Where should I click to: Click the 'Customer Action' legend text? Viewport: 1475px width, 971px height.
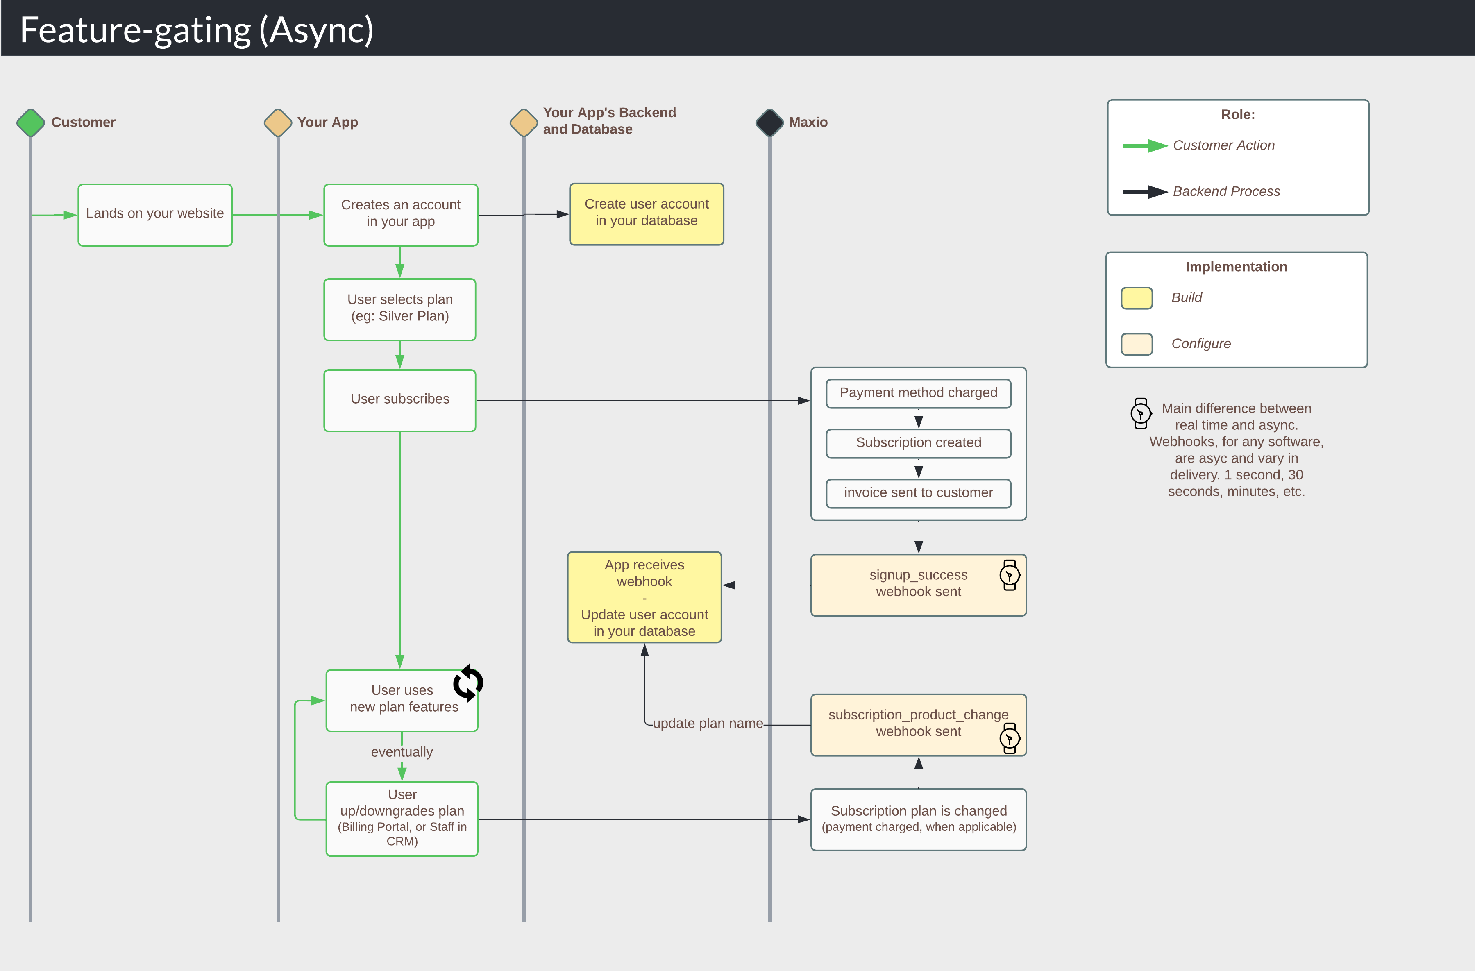pos(1223,145)
